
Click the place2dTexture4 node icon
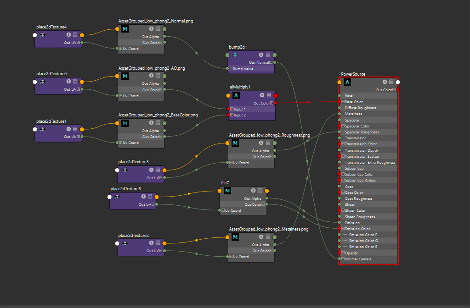(42, 35)
